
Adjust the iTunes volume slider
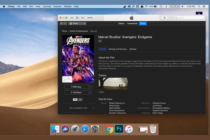click(x=91, y=18)
